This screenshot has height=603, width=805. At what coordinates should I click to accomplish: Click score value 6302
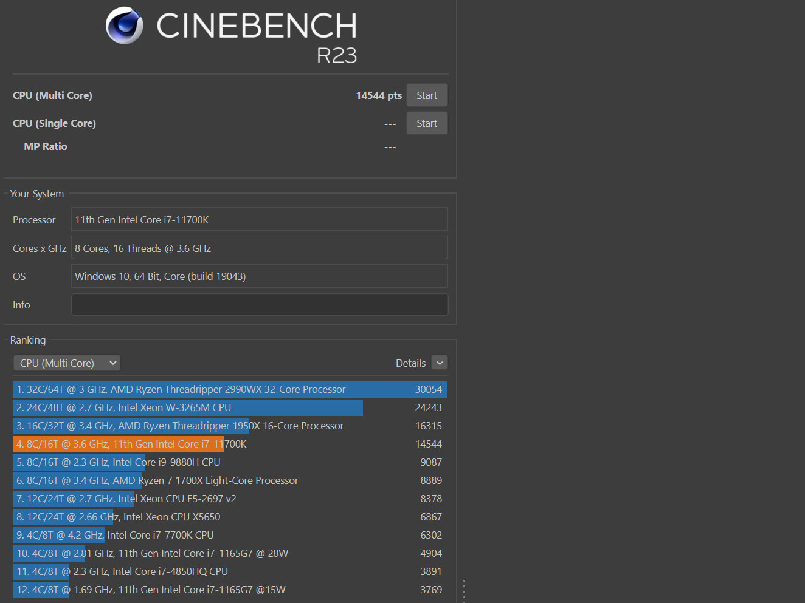(x=431, y=535)
